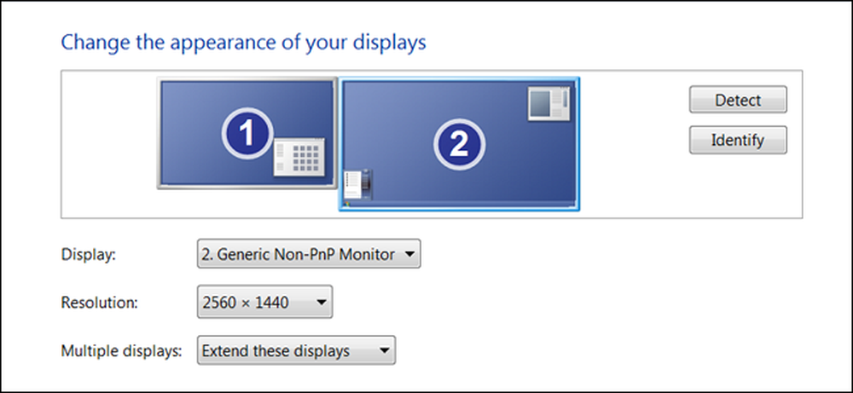
Task: Click the Change the appearance of your displays heading
Action: click(243, 43)
